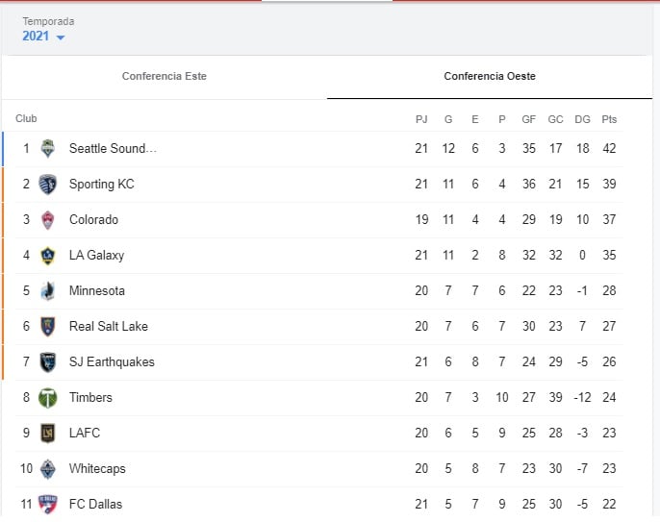Click the LAFC team crest
660x522 pixels.
(x=47, y=434)
